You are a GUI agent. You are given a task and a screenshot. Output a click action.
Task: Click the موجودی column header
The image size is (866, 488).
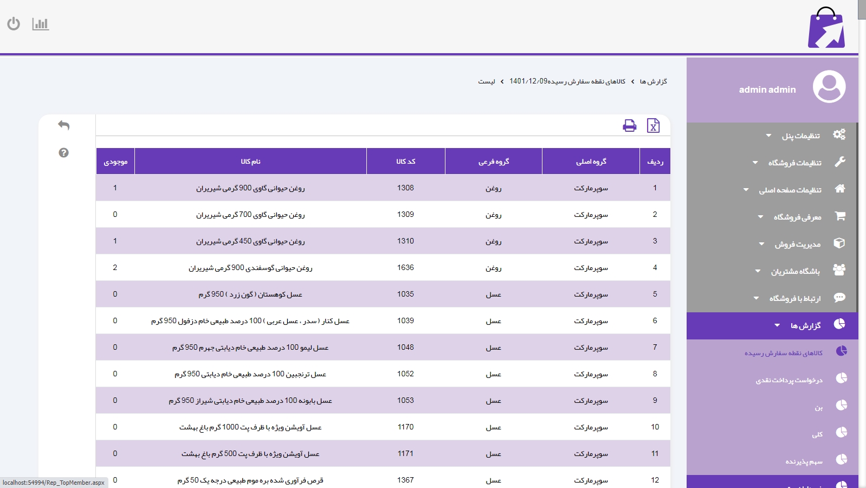tap(115, 162)
